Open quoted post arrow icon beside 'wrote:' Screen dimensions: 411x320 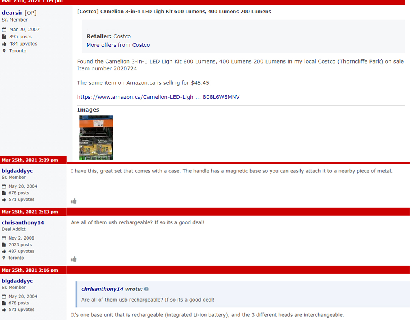146,289
